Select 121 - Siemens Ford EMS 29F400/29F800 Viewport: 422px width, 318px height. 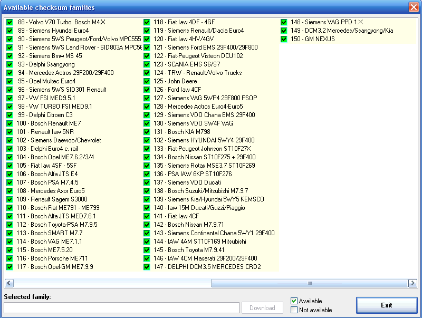[206, 47]
